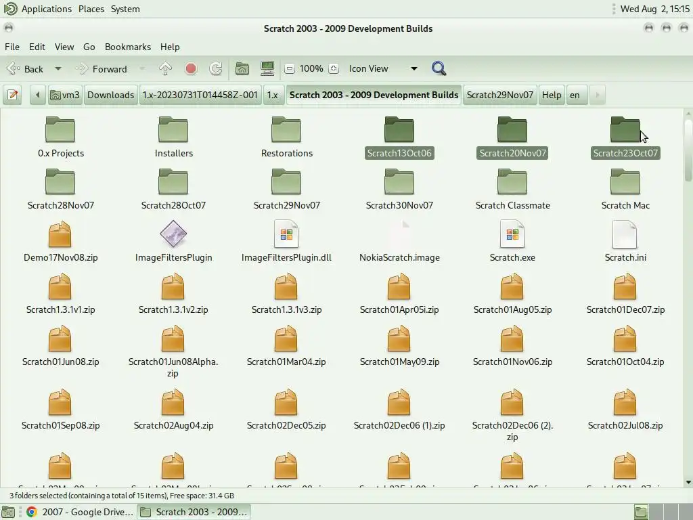The image size is (693, 520).
Task: Select the Scratch.ini file
Action: click(x=625, y=241)
